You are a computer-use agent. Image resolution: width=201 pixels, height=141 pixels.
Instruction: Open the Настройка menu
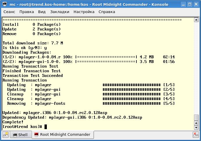pyautogui.click(x=84, y=12)
